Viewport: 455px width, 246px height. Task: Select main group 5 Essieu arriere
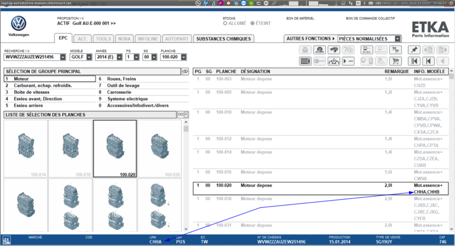[x=50, y=106]
